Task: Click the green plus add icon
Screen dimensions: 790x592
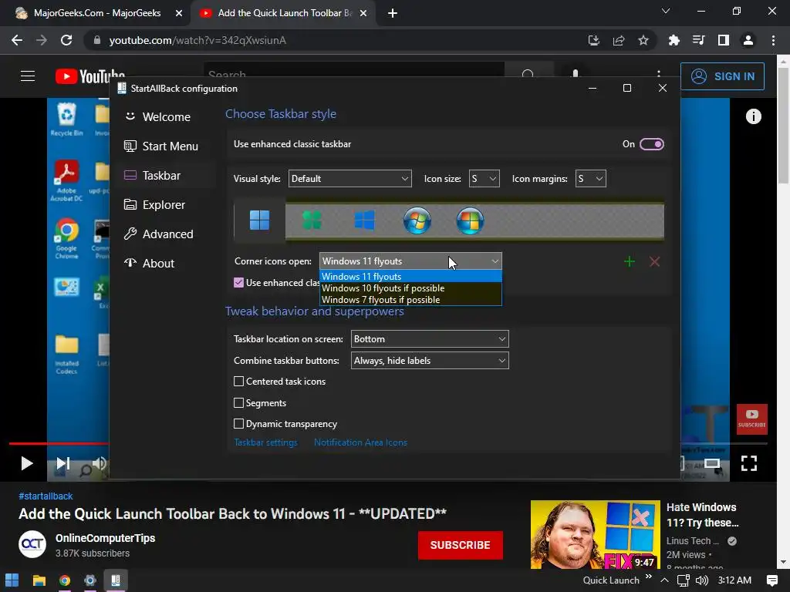Action: 630,261
